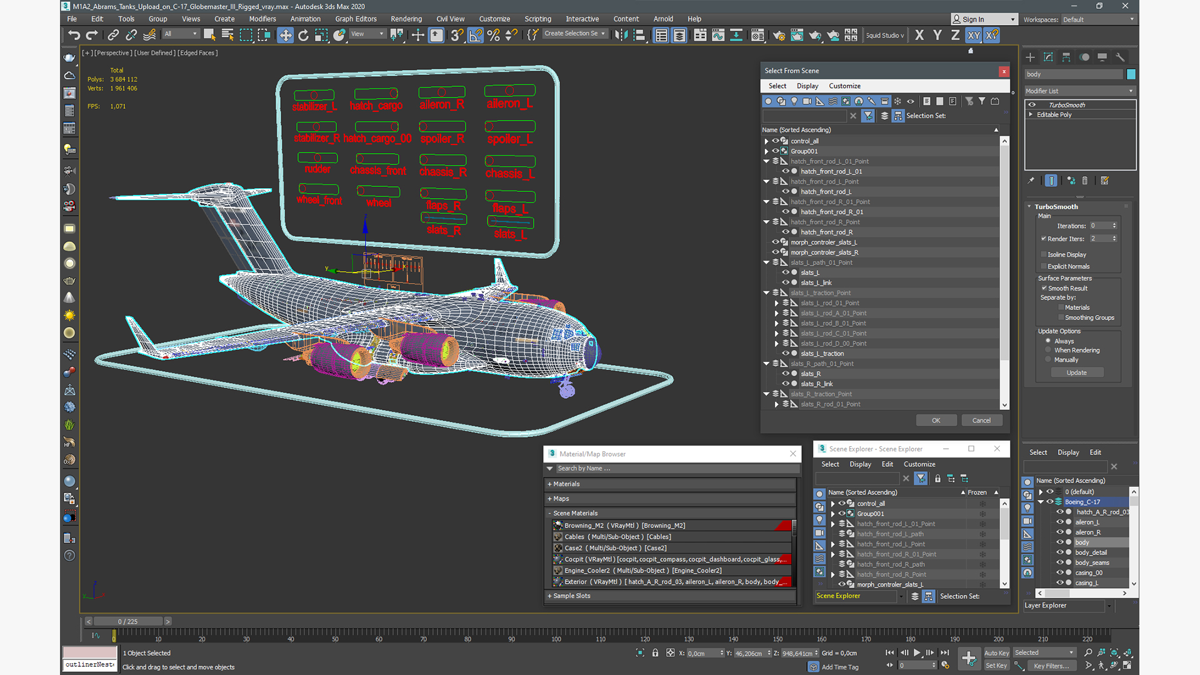Click Remove modifier trash icon
Screen dimensions: 1200x675
[1085, 181]
